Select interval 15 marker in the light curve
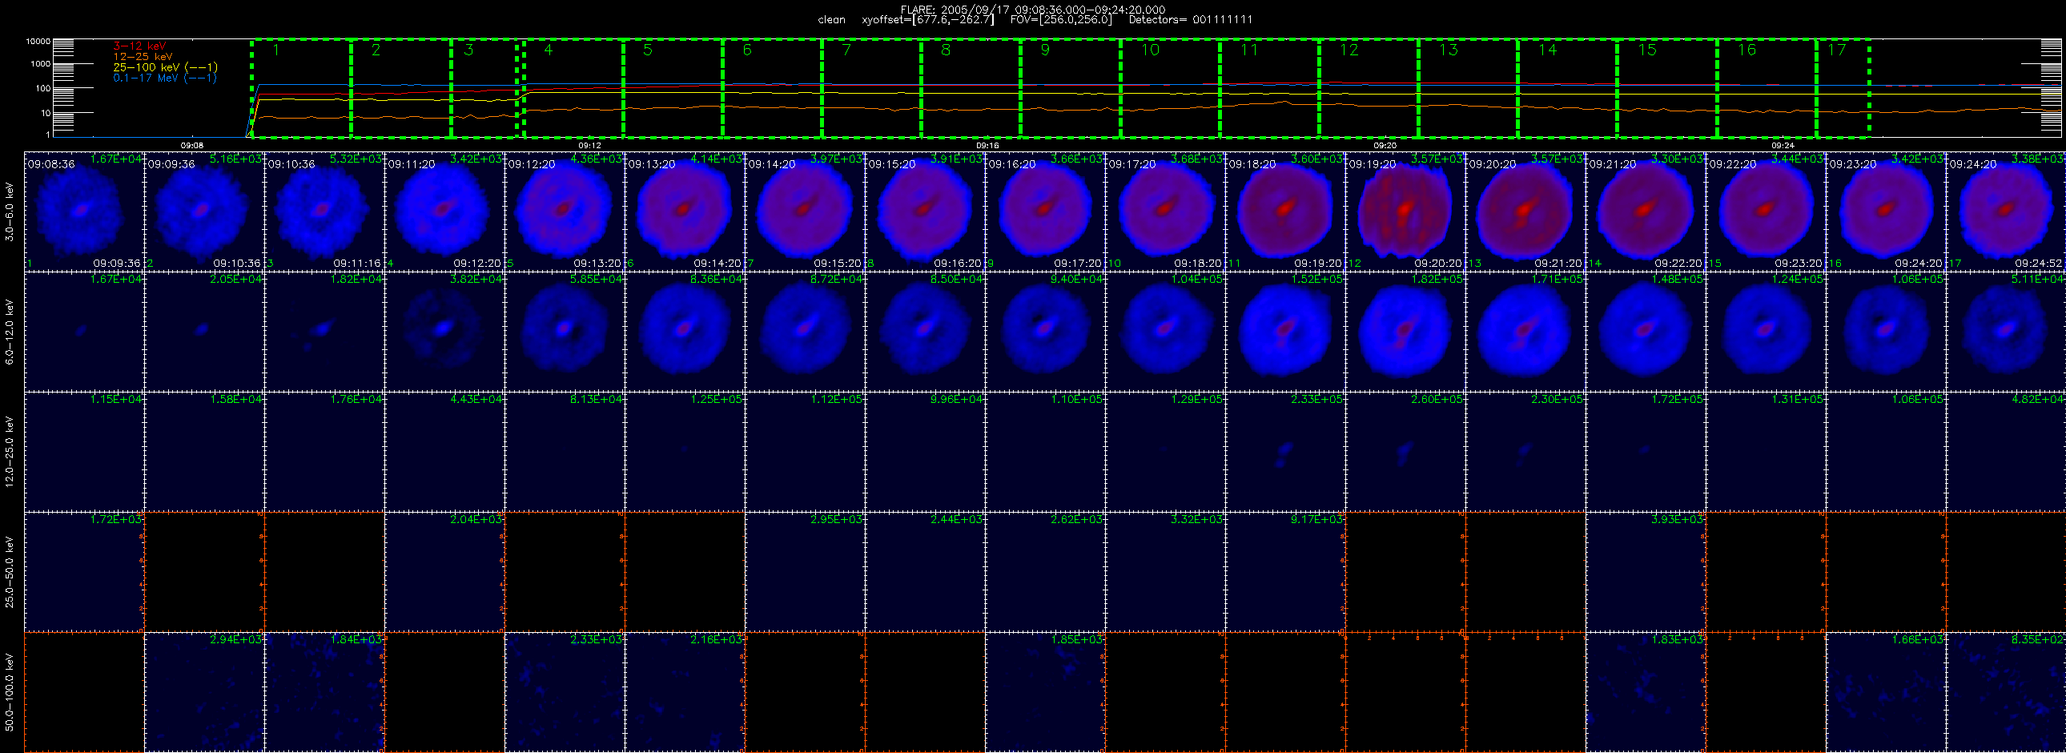2066x753 pixels. pos(1647,50)
